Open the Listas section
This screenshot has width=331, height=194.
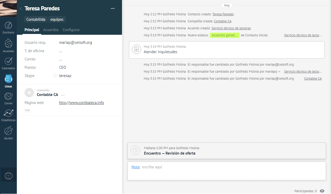[8, 81]
